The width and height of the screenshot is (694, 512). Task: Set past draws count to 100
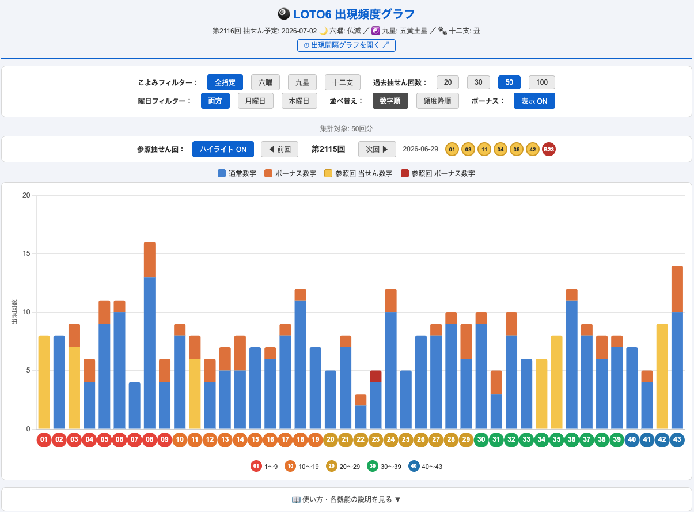tap(542, 82)
